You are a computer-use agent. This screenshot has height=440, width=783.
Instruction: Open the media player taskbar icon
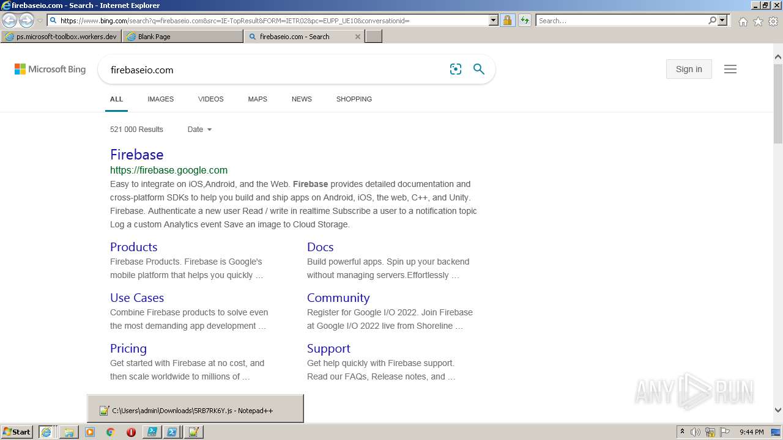pos(90,432)
